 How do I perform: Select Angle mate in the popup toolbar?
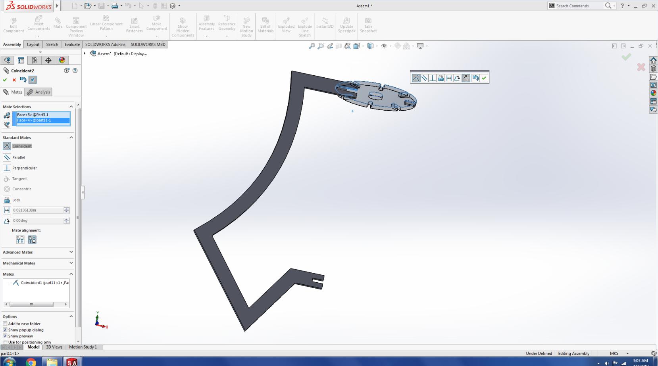pos(457,78)
